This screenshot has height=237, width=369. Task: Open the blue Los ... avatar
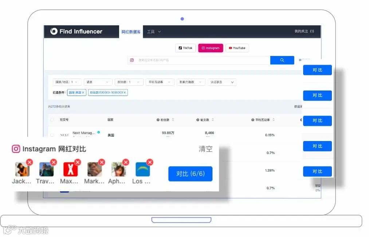[x=143, y=169]
